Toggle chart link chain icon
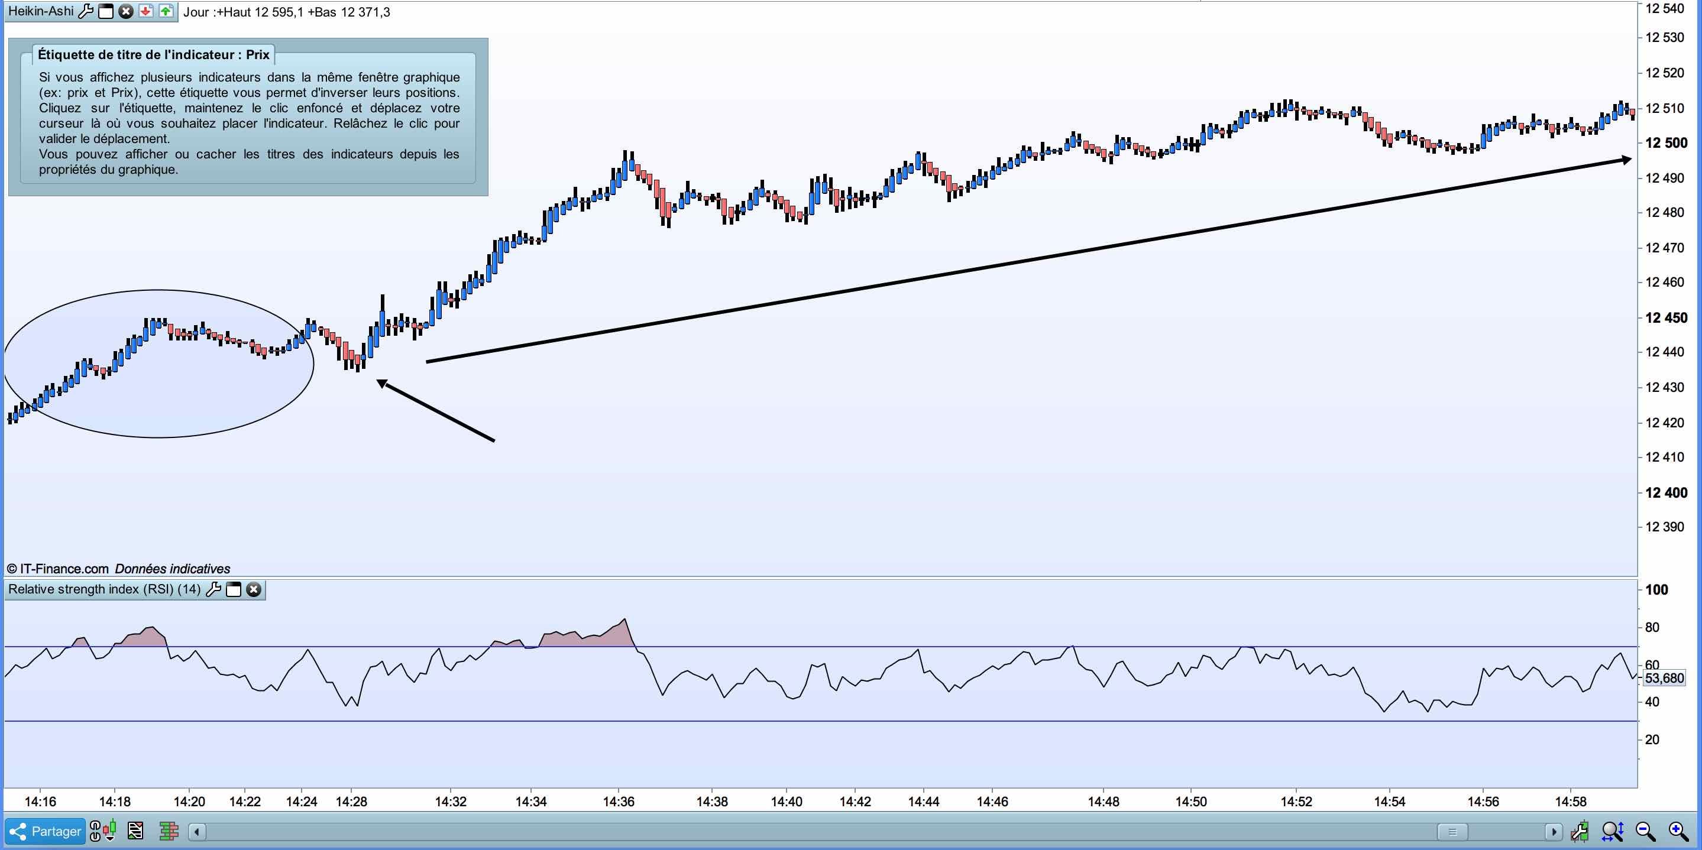1702x850 pixels. 95,831
